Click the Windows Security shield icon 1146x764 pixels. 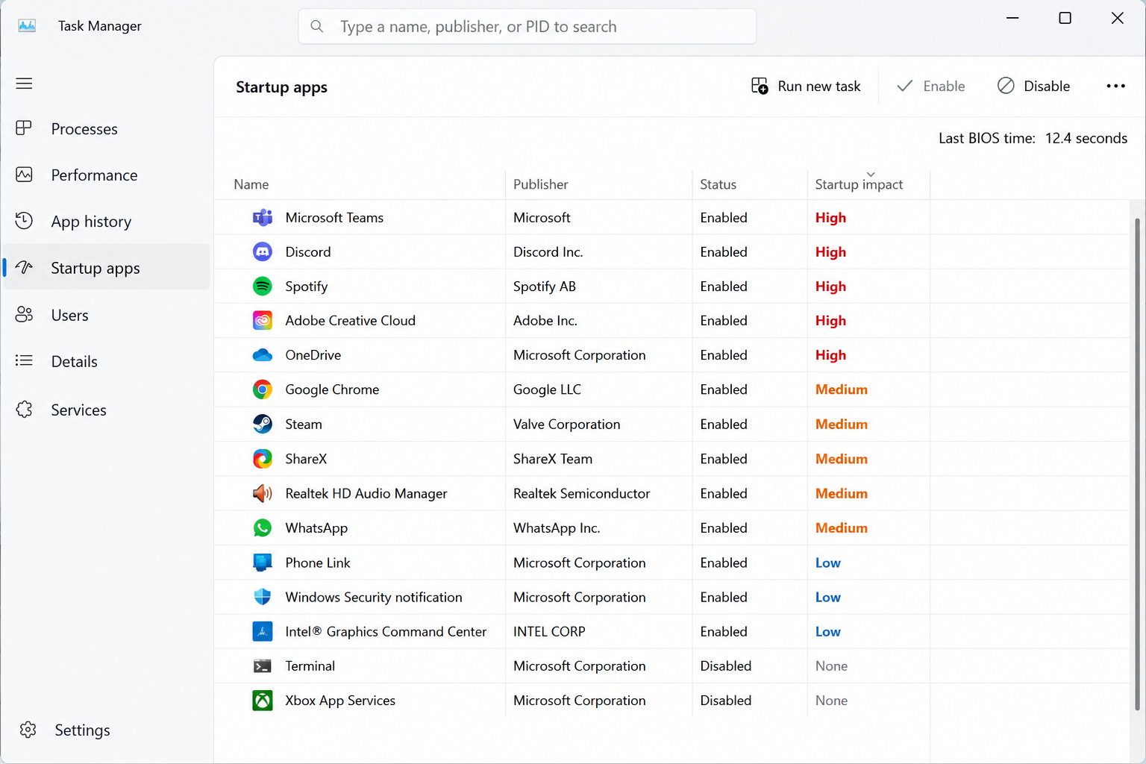coord(263,597)
